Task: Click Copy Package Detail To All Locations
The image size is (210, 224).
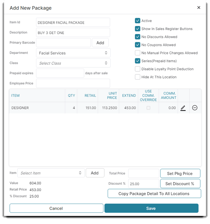Action: 154,194
